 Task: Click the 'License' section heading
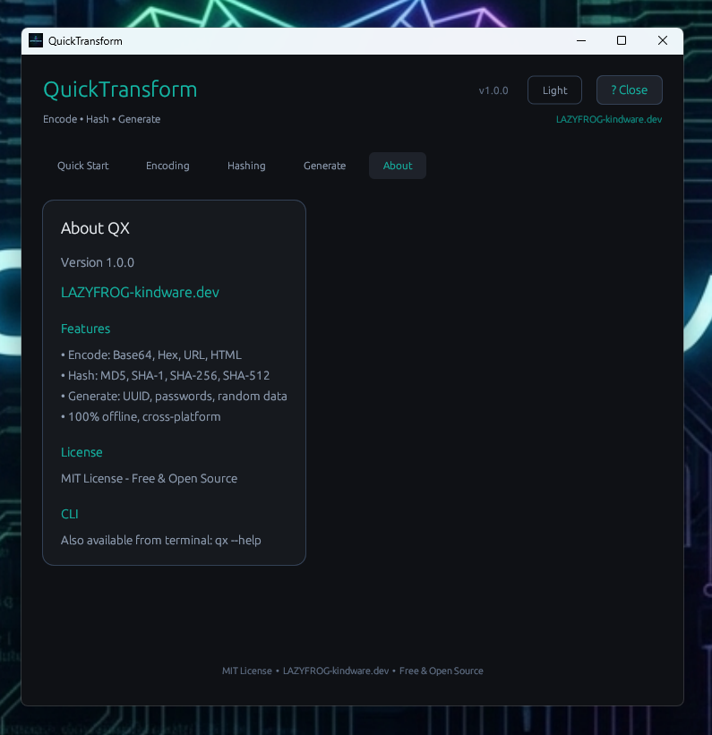point(81,452)
